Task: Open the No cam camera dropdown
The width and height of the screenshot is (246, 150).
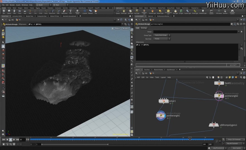Action: [x=126, y=28]
